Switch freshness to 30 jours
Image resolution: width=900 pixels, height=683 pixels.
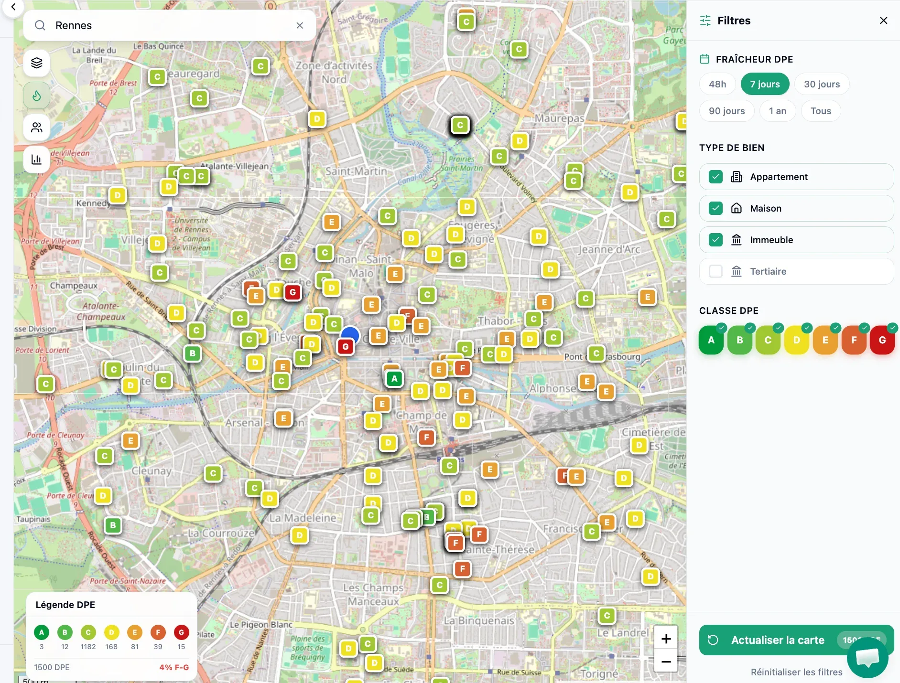[822, 84]
